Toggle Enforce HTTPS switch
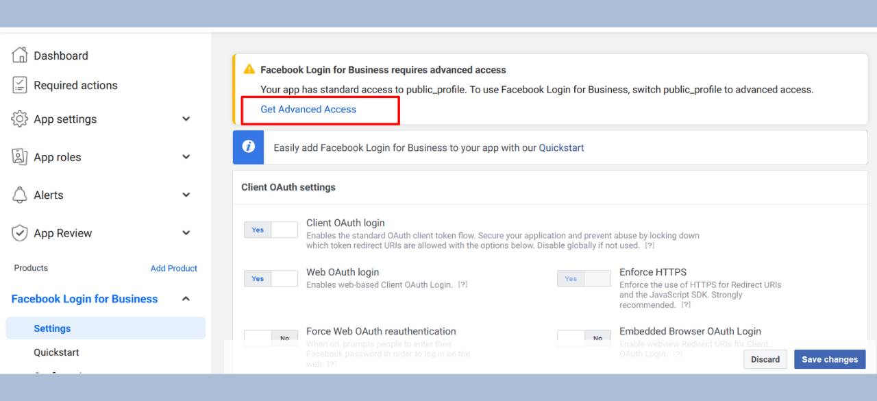The width and height of the screenshot is (877, 401). pos(584,278)
